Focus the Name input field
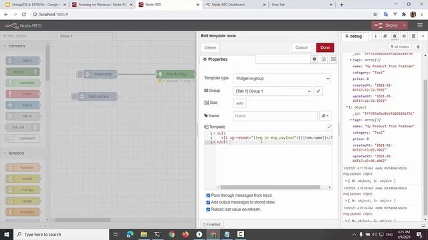Image resolution: width=428 pixels, height=240 pixels. [x=275, y=116]
